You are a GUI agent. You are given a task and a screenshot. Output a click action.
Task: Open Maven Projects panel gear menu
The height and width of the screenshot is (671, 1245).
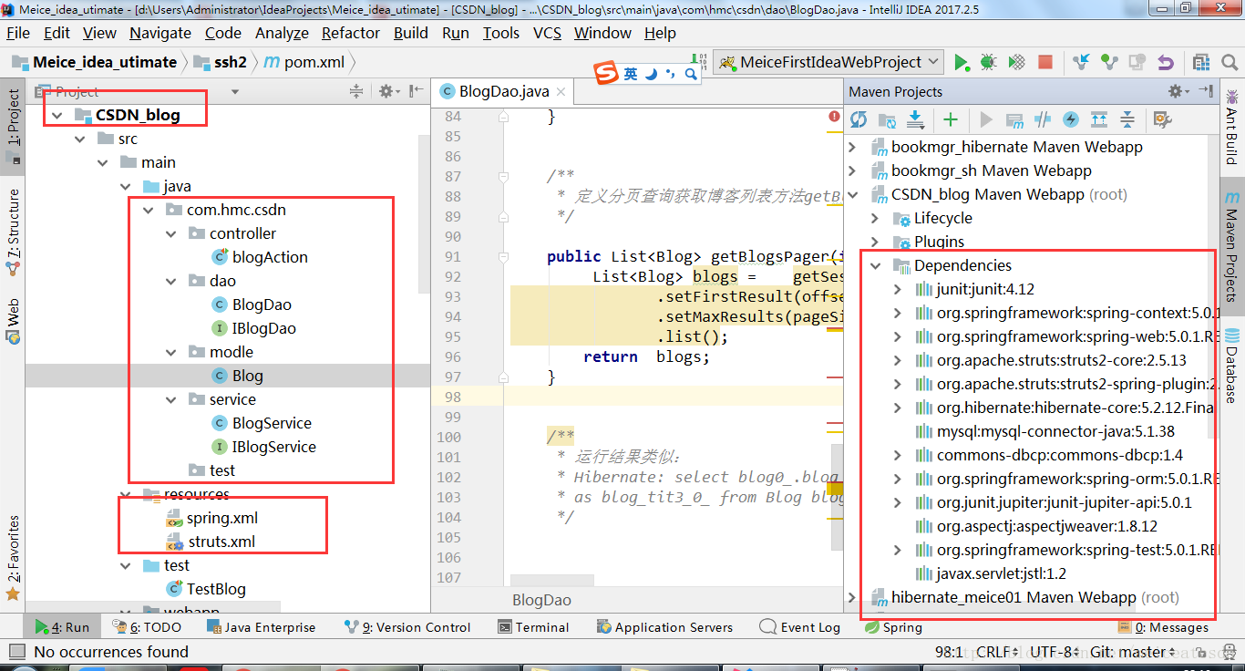pyautogui.click(x=1178, y=91)
